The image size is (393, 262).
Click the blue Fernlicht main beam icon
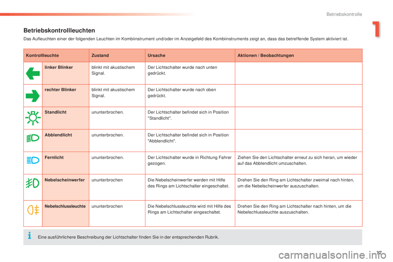click(x=33, y=160)
